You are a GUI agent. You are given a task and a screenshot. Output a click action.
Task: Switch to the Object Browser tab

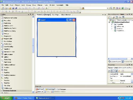pos(66,15)
